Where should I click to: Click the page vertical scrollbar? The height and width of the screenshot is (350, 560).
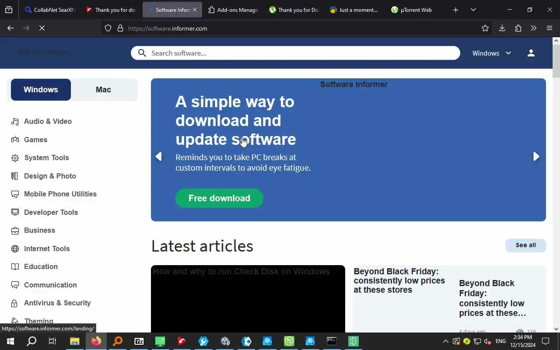[556, 61]
